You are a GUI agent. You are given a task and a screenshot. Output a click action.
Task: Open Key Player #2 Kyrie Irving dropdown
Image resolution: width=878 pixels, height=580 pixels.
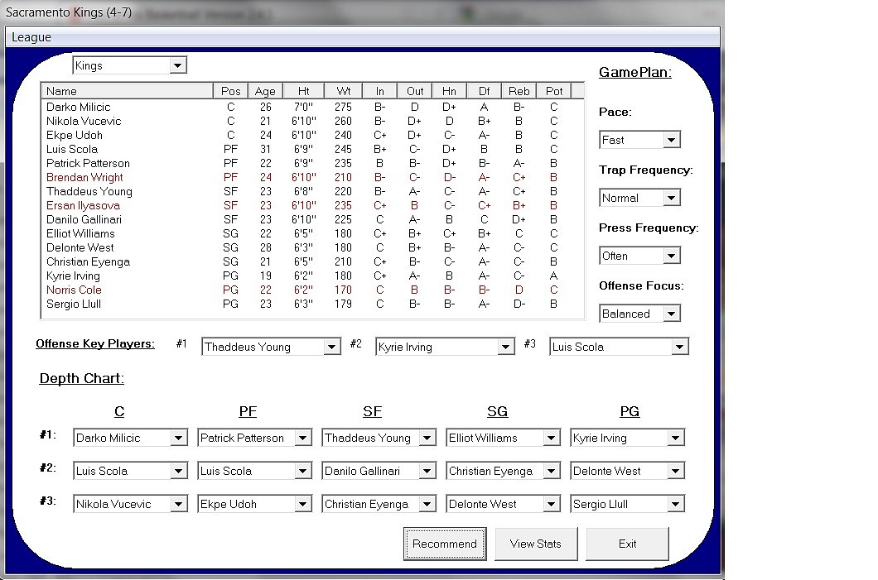445,347
